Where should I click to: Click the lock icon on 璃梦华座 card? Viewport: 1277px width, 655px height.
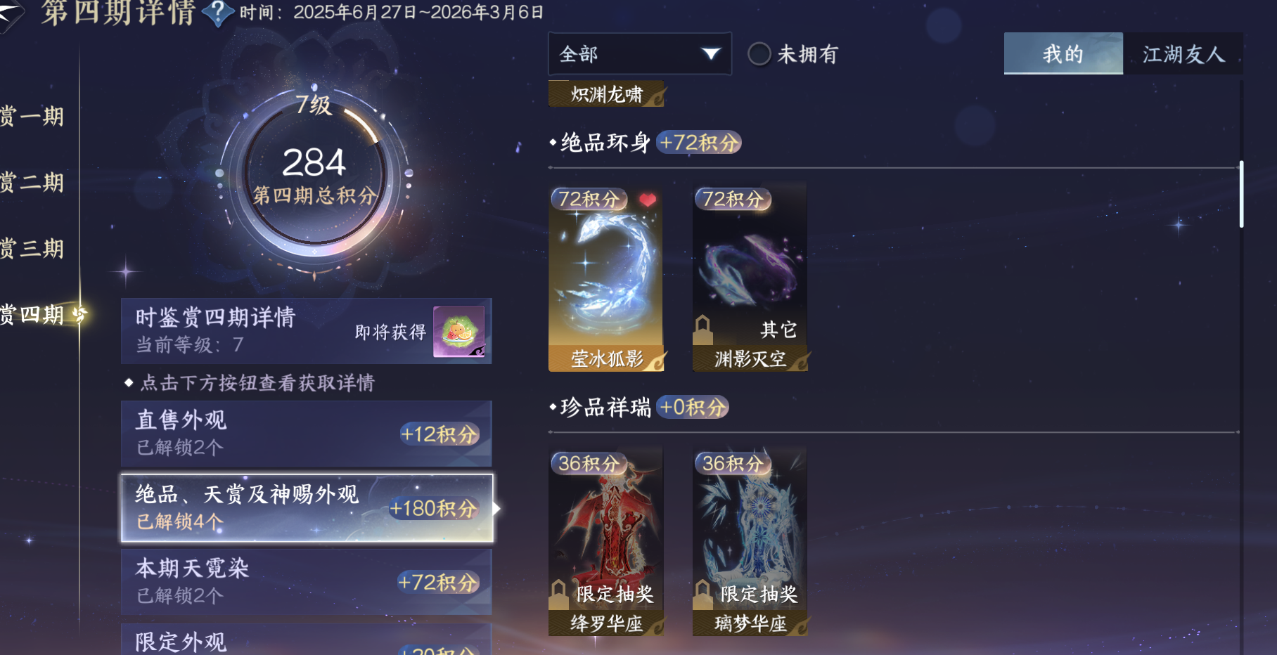(x=702, y=595)
